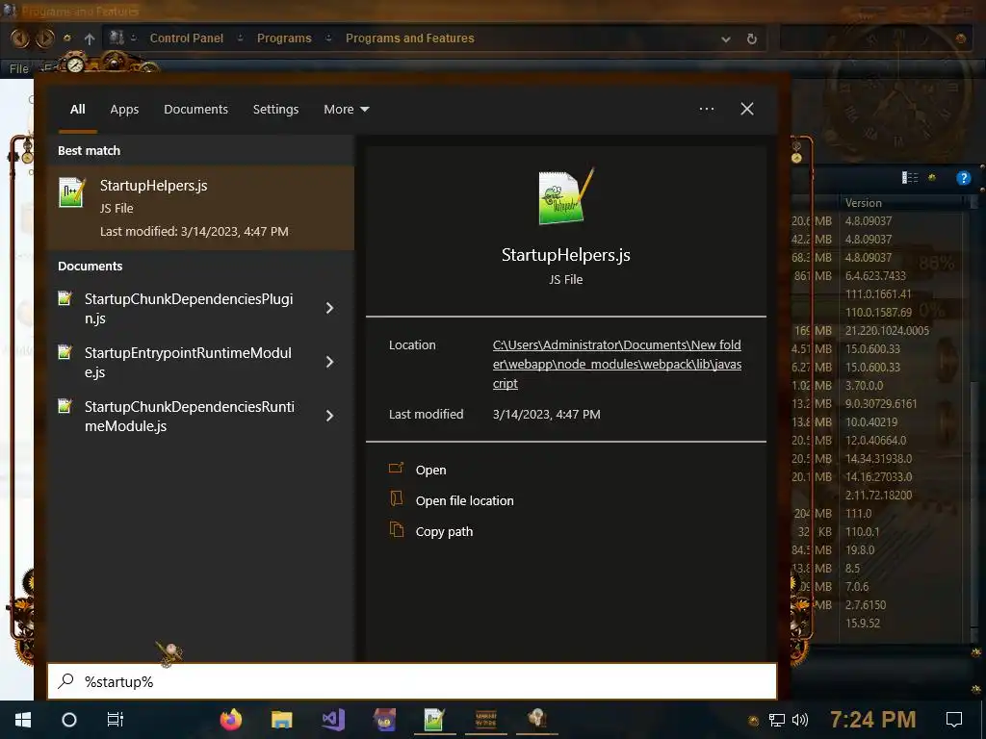Open network status in system tray
This screenshot has height=739, width=986.
777,720
